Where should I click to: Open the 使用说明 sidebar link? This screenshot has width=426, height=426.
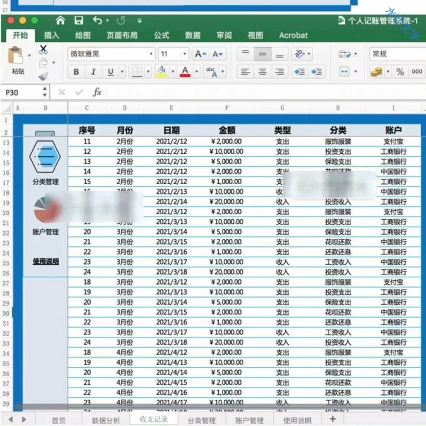(45, 261)
